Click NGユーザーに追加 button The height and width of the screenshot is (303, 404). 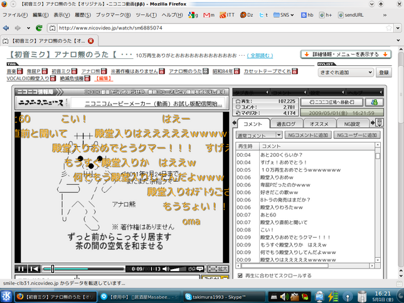coord(357,135)
